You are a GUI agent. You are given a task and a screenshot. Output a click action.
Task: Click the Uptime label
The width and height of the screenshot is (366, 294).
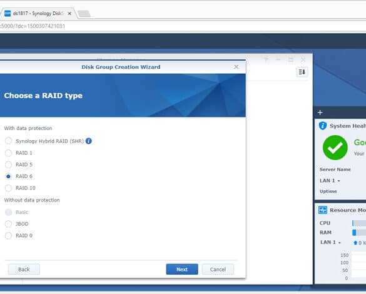pos(328,191)
